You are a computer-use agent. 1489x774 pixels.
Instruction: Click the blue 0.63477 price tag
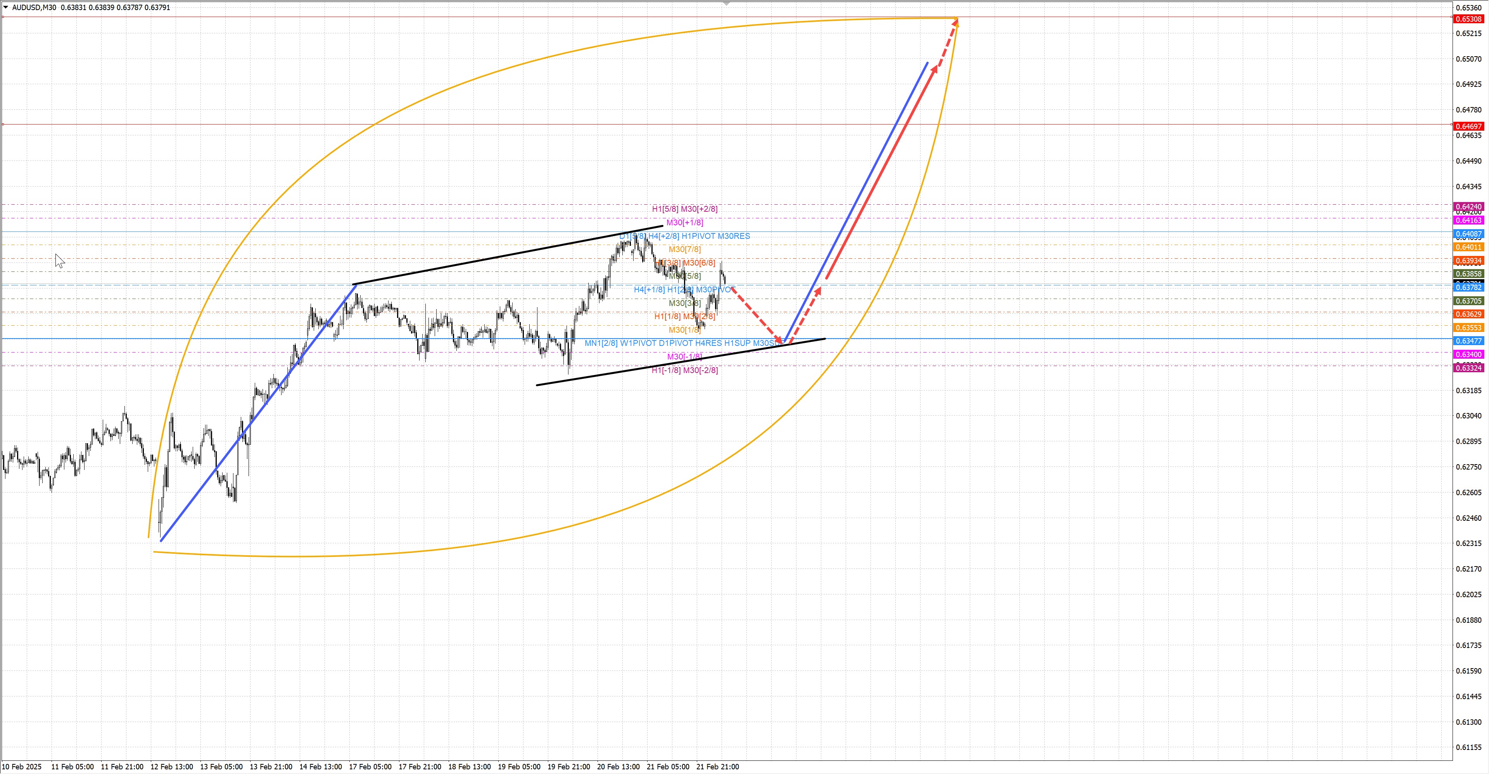(1468, 341)
